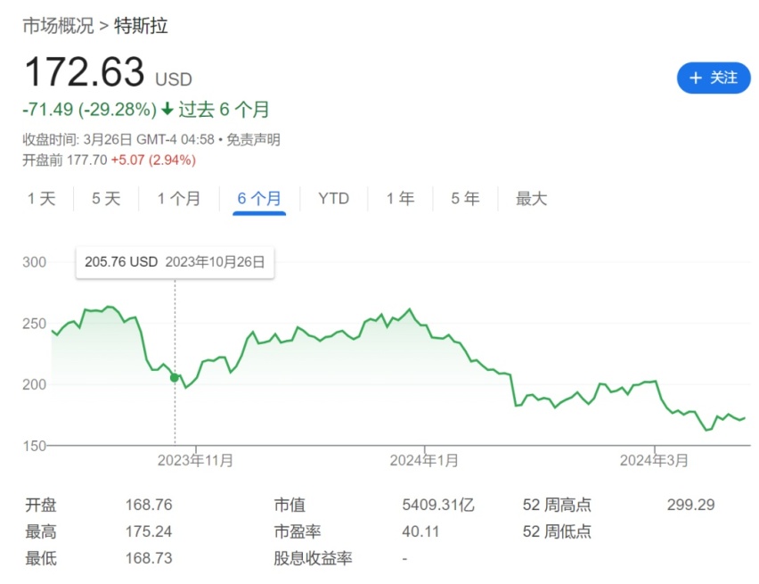
Task: Click the 2024年3月 axis label
Action: click(x=654, y=460)
